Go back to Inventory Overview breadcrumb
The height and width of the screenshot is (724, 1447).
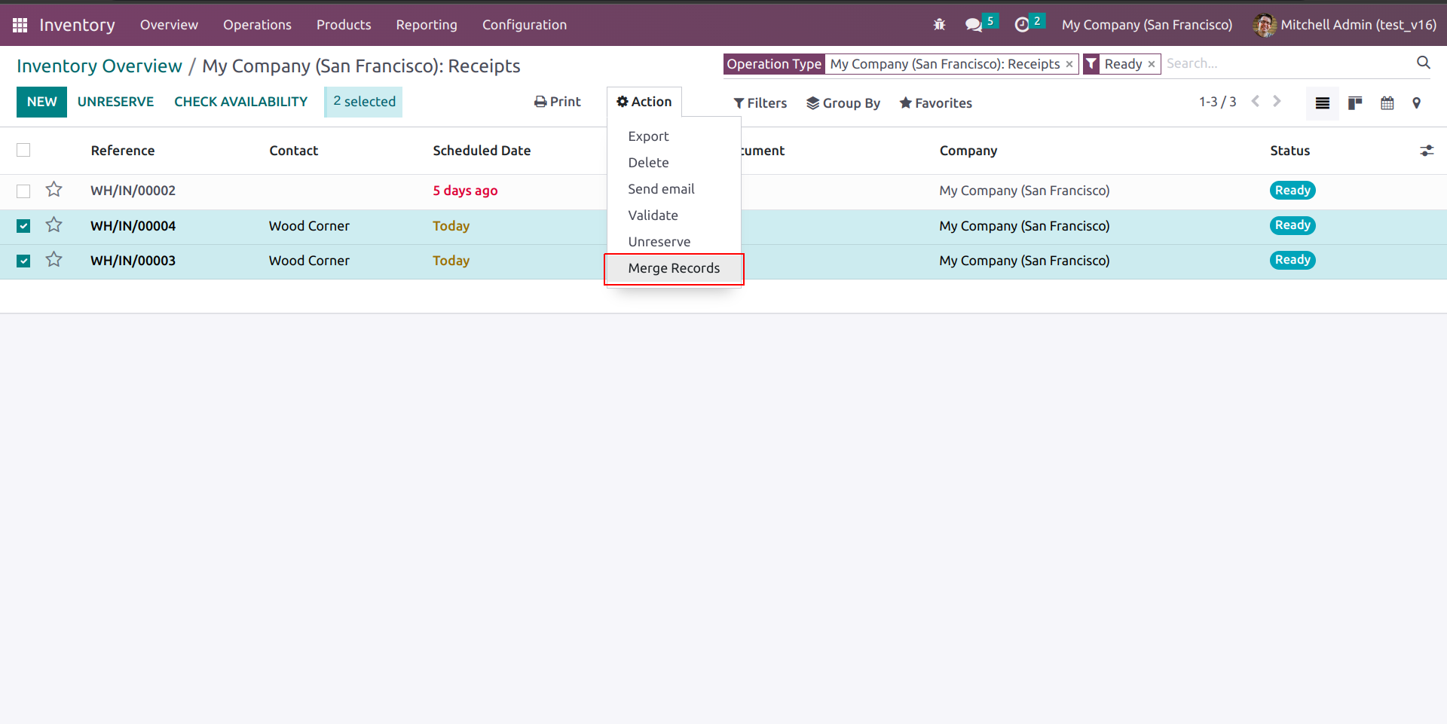tap(99, 66)
